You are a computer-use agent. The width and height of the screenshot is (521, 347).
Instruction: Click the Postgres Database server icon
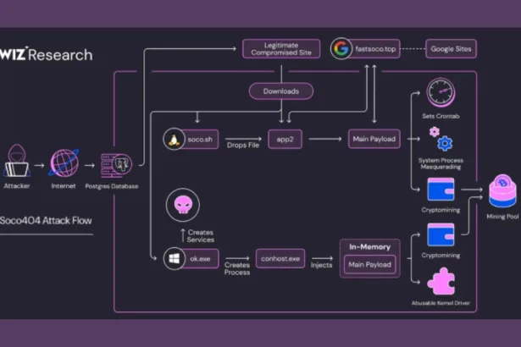(x=116, y=165)
